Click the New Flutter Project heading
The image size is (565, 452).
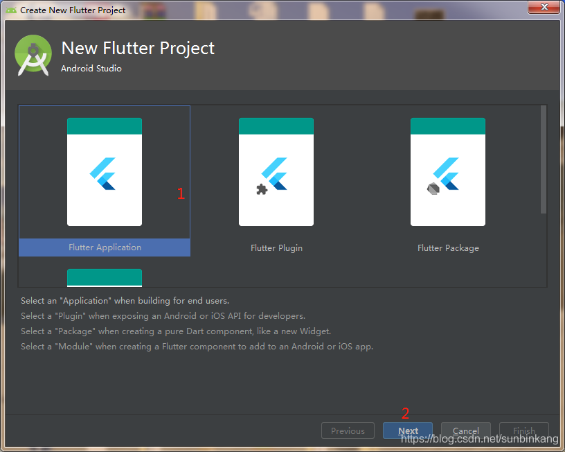coord(138,49)
